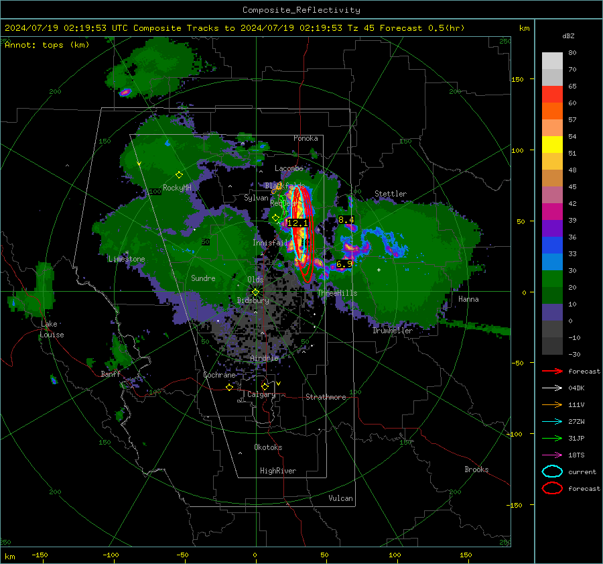Click the yellow diamond marker above Calgary

click(x=265, y=386)
